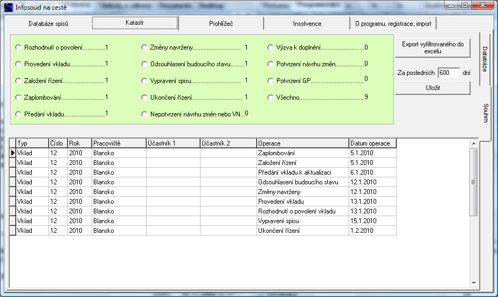Viewport: 498px width, 297px height.
Task: Click the date cell 1.2.2010
Action: (372, 231)
